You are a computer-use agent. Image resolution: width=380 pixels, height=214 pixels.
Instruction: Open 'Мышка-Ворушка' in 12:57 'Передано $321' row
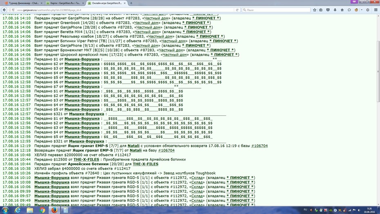pyautogui.click(x=87, y=114)
